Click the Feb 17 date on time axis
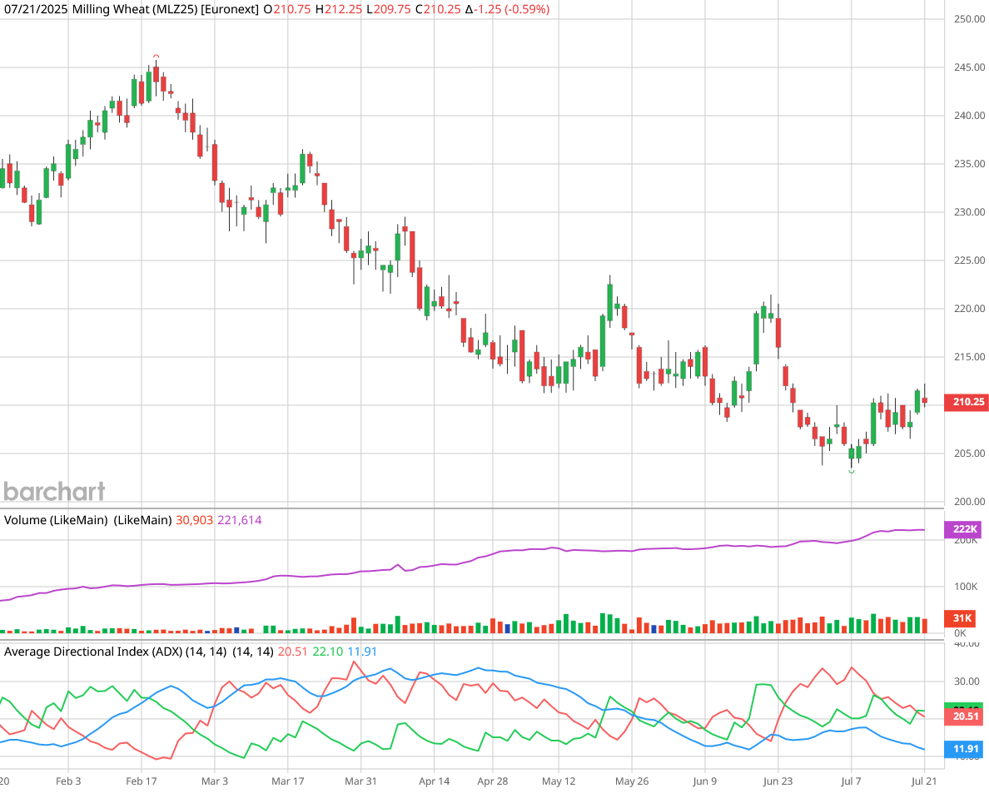The height and width of the screenshot is (793, 989). click(142, 781)
